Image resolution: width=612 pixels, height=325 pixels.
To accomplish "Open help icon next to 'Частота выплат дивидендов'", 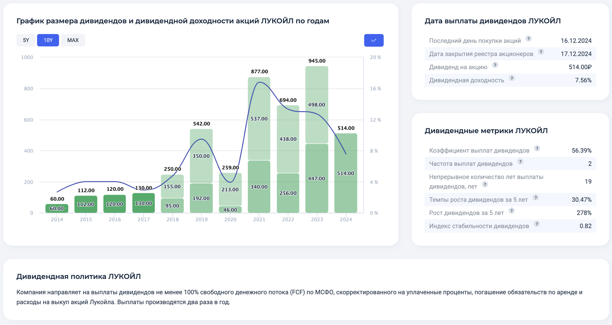I will tap(520, 161).
